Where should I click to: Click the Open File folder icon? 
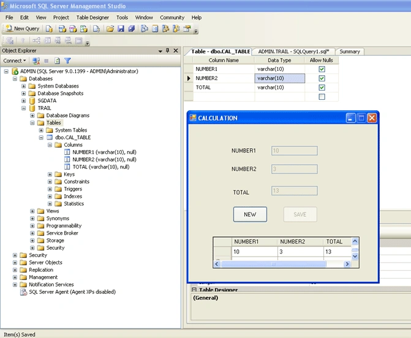110,29
